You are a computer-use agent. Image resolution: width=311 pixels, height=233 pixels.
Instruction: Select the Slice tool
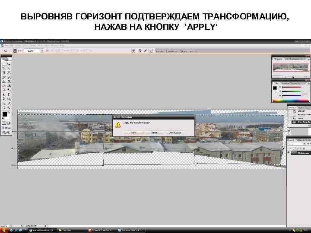[9, 72]
